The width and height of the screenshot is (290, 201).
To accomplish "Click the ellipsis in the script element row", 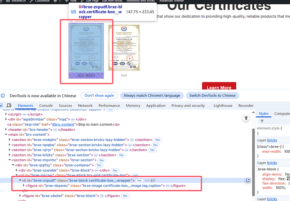I will [x=24, y=114].
